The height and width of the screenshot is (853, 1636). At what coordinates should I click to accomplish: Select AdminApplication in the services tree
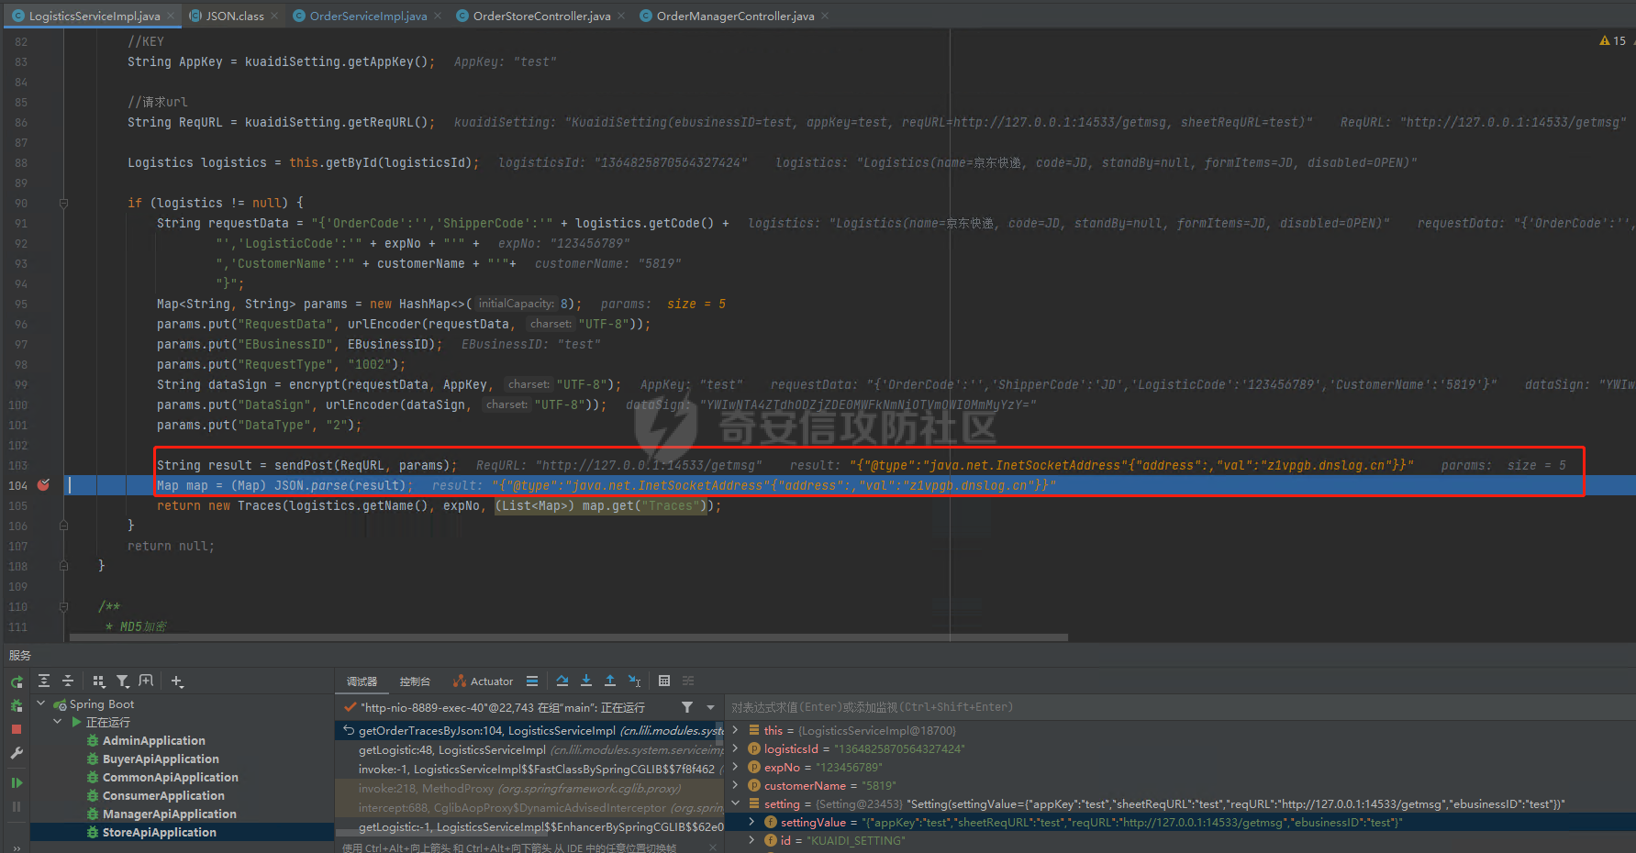pos(153,740)
